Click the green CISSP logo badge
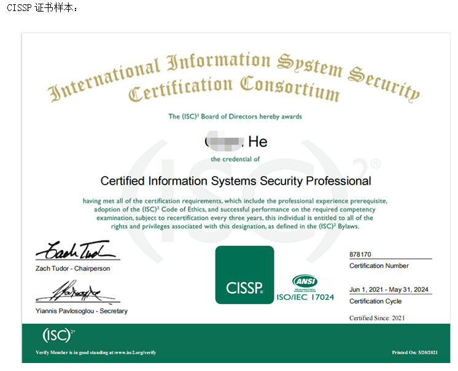Viewport: 458px width, 371px height. [x=244, y=275]
